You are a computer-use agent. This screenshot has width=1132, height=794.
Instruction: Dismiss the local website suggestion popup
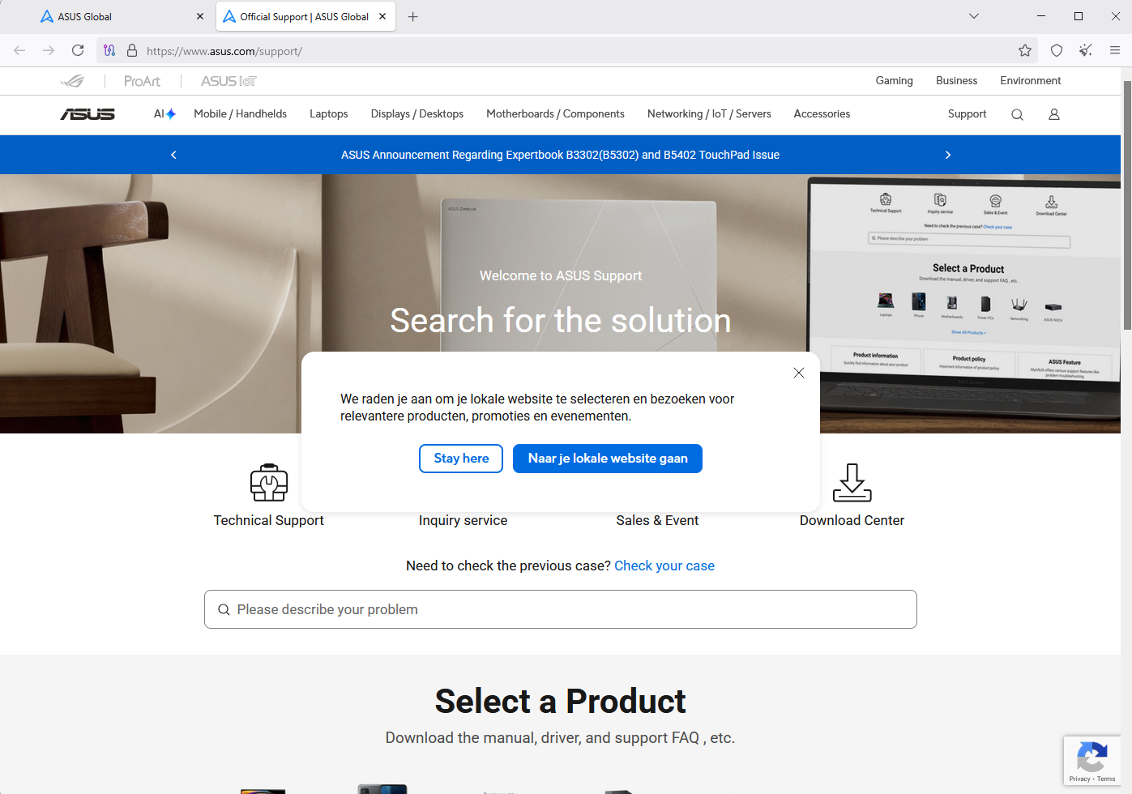[x=798, y=373]
